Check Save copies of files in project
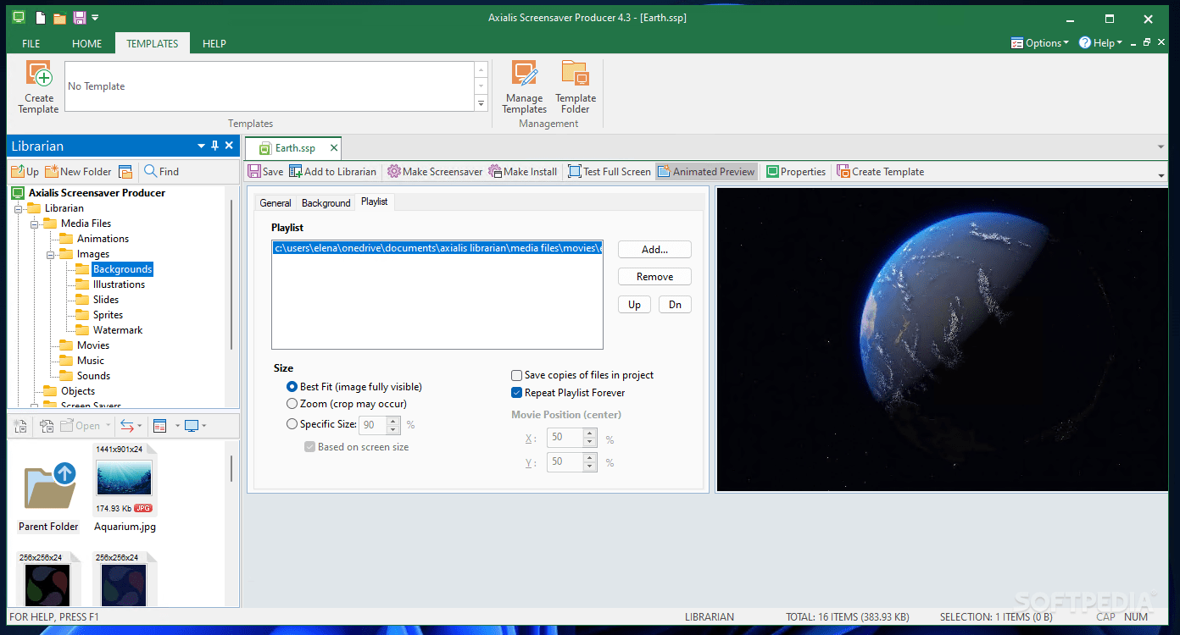Viewport: 1180px width, 635px height. point(516,374)
